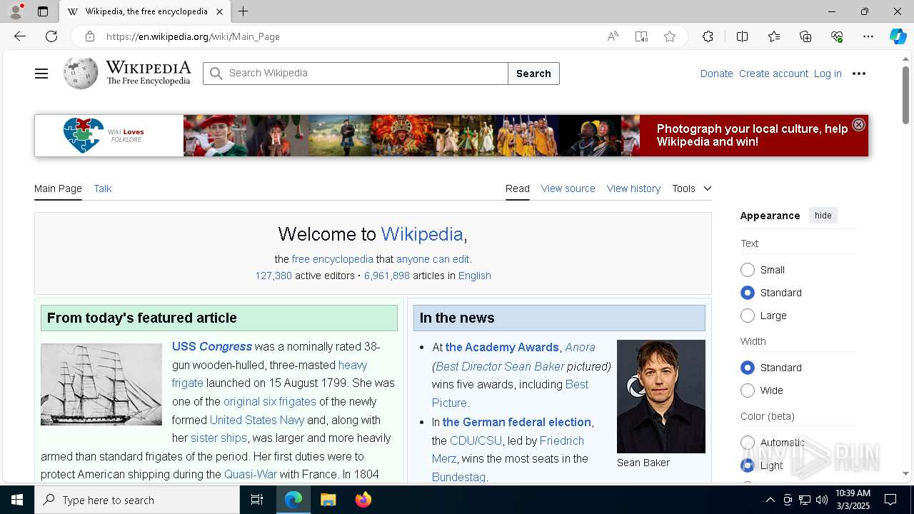Image resolution: width=914 pixels, height=514 pixels.
Task: Click the Log in link
Action: [x=828, y=74]
